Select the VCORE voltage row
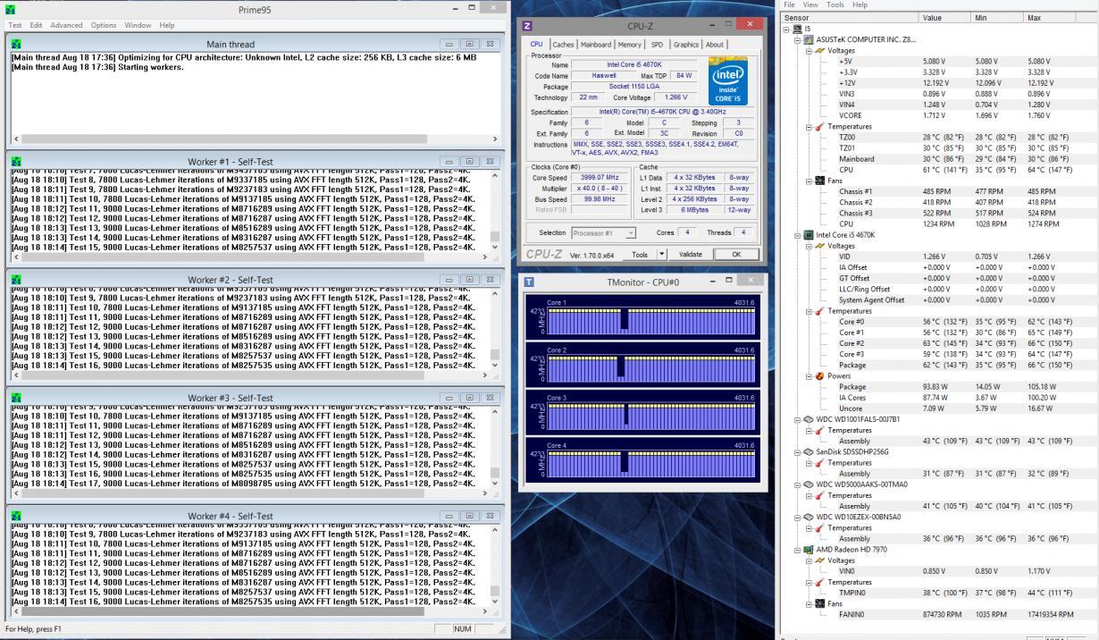 (x=940, y=115)
